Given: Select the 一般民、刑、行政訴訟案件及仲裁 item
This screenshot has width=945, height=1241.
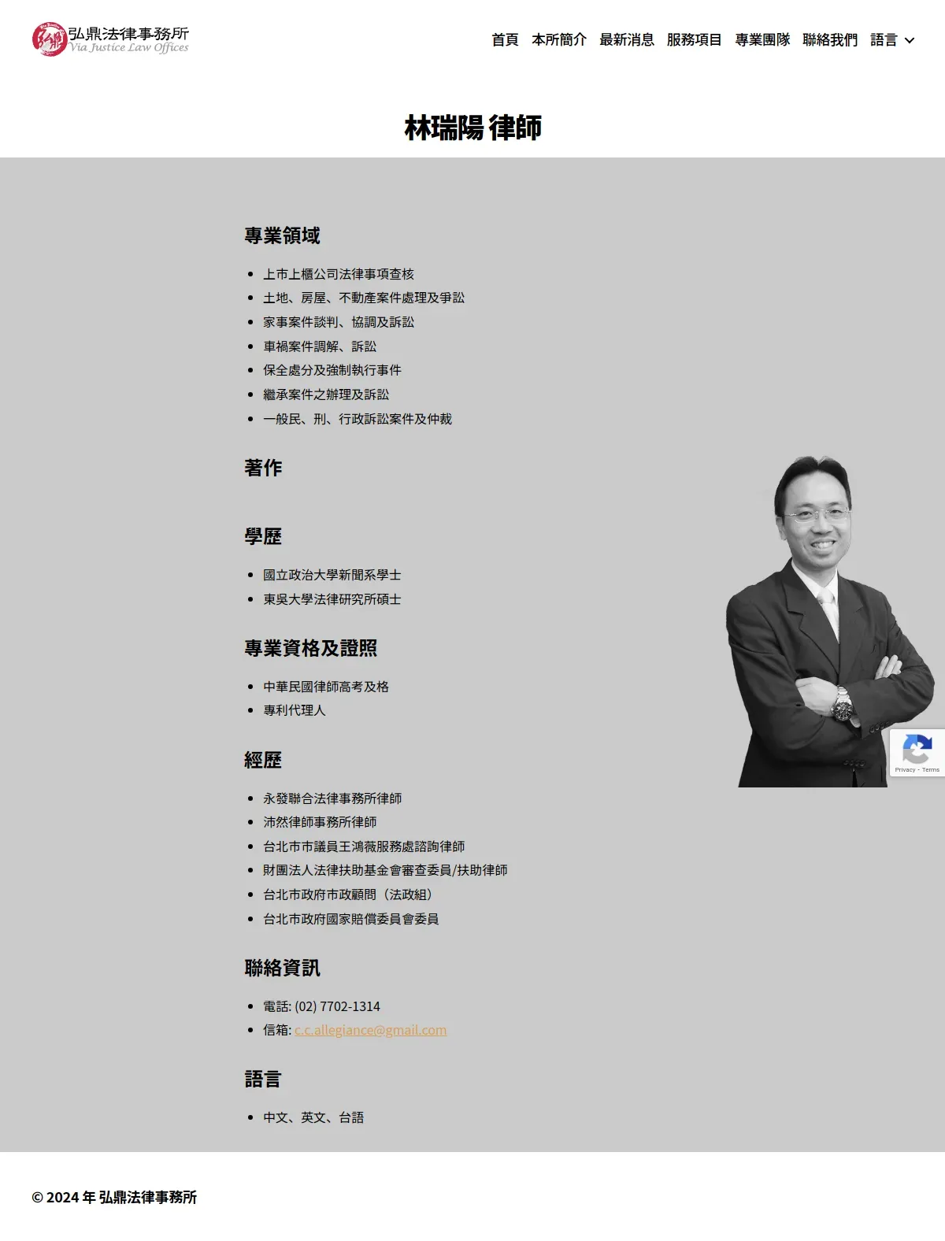Looking at the screenshot, I should [358, 419].
